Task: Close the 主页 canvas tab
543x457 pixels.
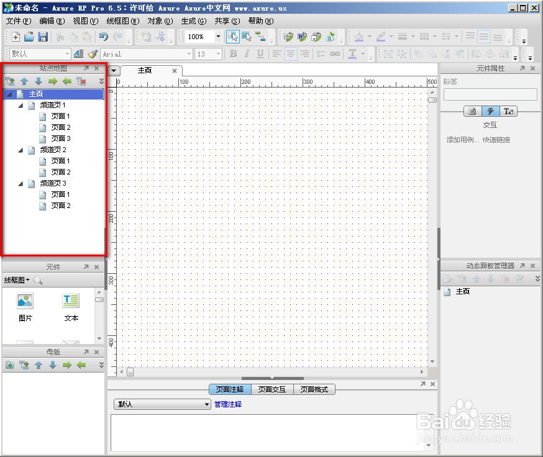Action: point(175,71)
